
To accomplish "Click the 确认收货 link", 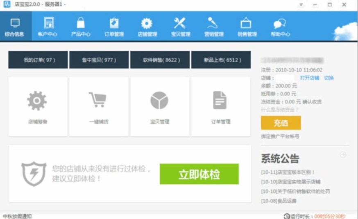I will click(x=312, y=102).
